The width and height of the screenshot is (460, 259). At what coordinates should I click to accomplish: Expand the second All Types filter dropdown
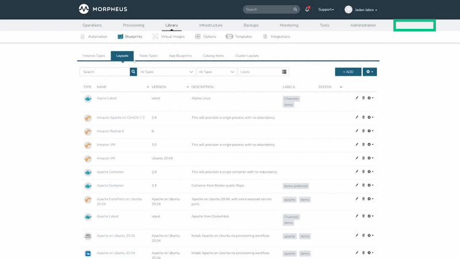coord(217,71)
